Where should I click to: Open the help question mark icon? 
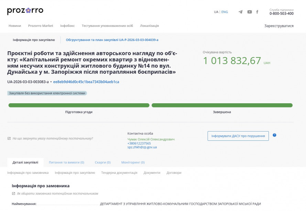click(x=274, y=135)
